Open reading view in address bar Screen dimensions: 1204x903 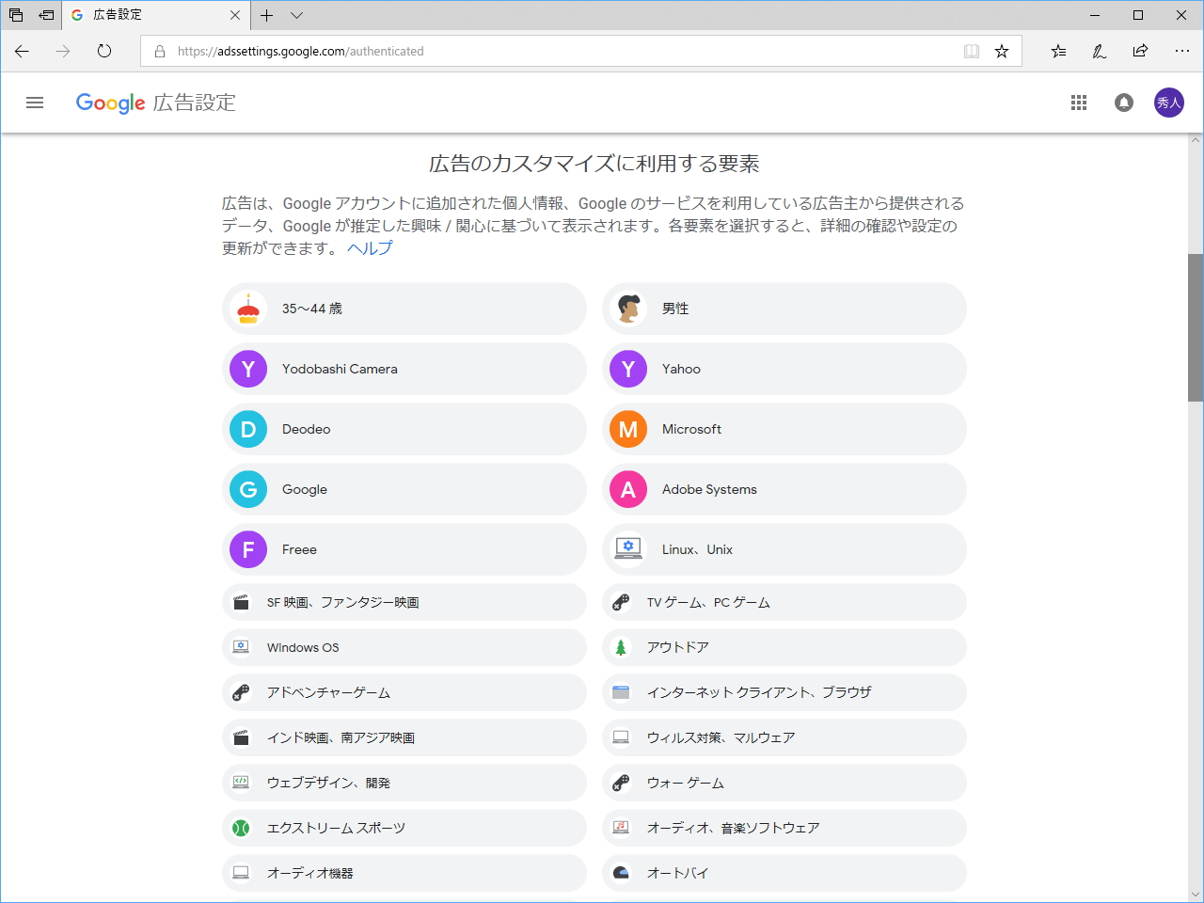coord(972,51)
